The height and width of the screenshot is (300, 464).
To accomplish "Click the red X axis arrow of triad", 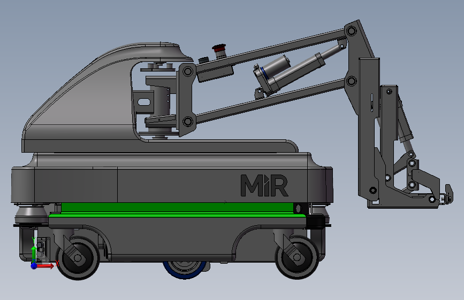I will pyautogui.click(x=45, y=266).
